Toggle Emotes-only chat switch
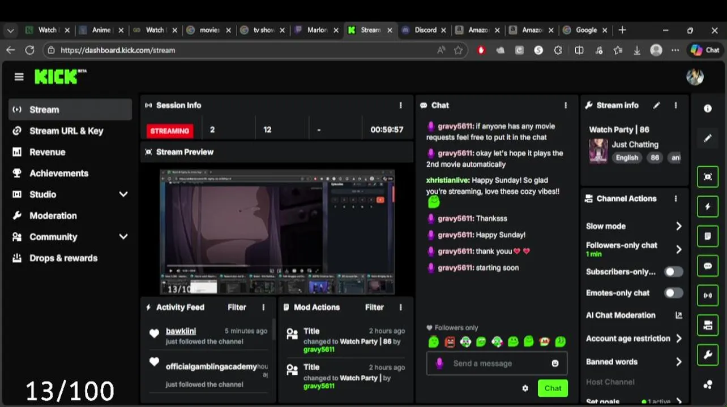The width and height of the screenshot is (727, 407). coord(673,293)
